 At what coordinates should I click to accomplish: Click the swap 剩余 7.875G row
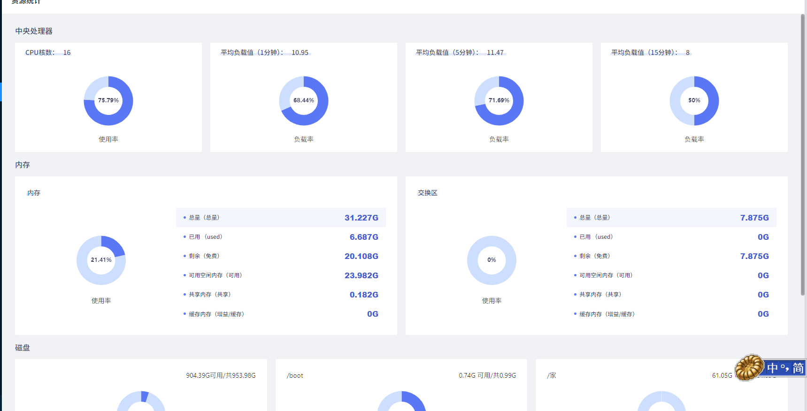coord(671,256)
